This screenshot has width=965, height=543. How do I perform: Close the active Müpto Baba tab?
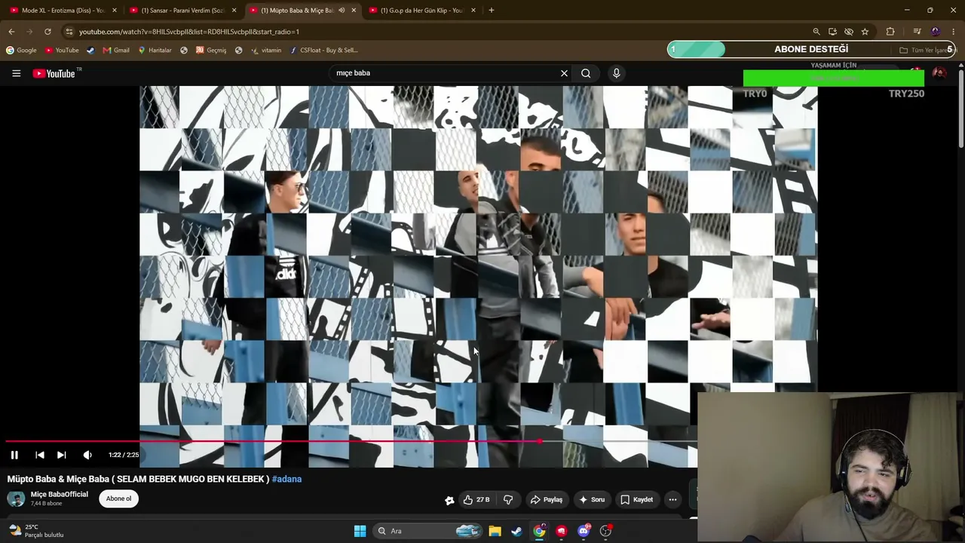point(354,11)
